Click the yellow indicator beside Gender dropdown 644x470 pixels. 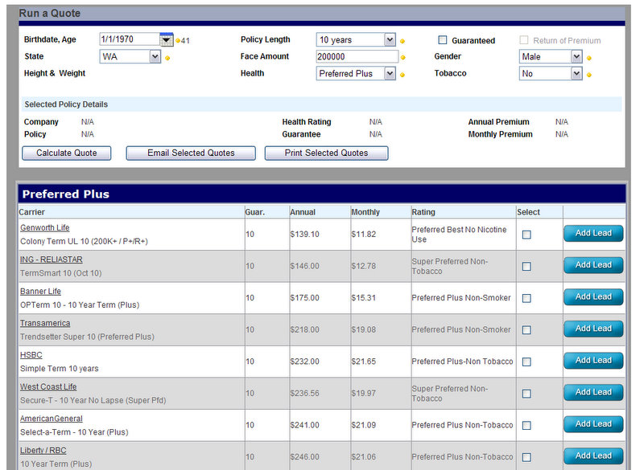(589, 58)
